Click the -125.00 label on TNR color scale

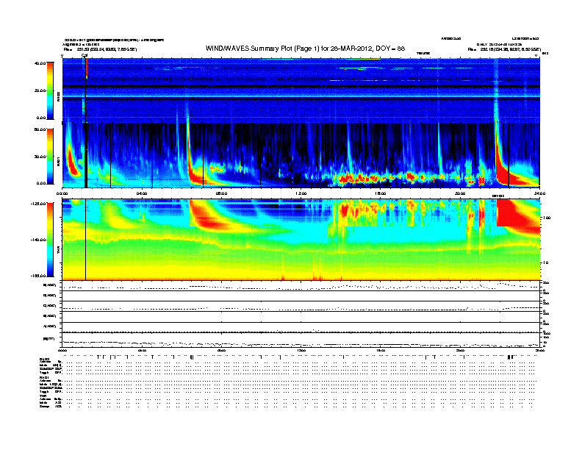click(x=39, y=204)
